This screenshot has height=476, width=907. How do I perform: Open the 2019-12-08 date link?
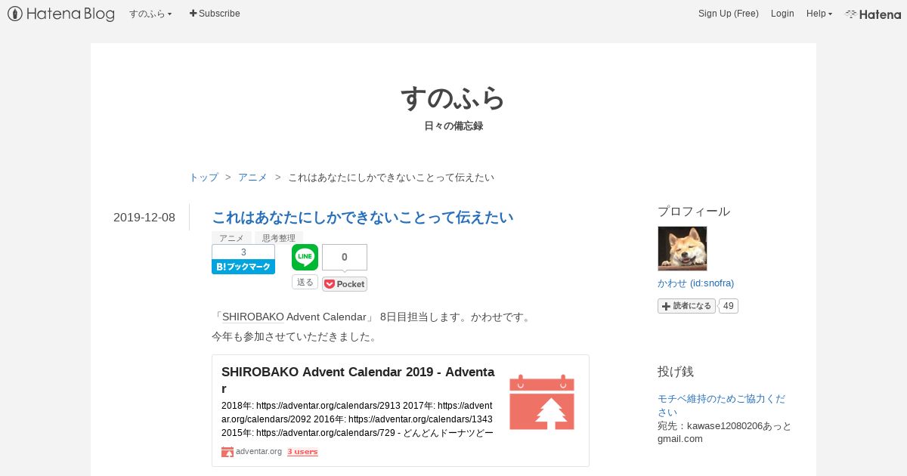(x=144, y=218)
